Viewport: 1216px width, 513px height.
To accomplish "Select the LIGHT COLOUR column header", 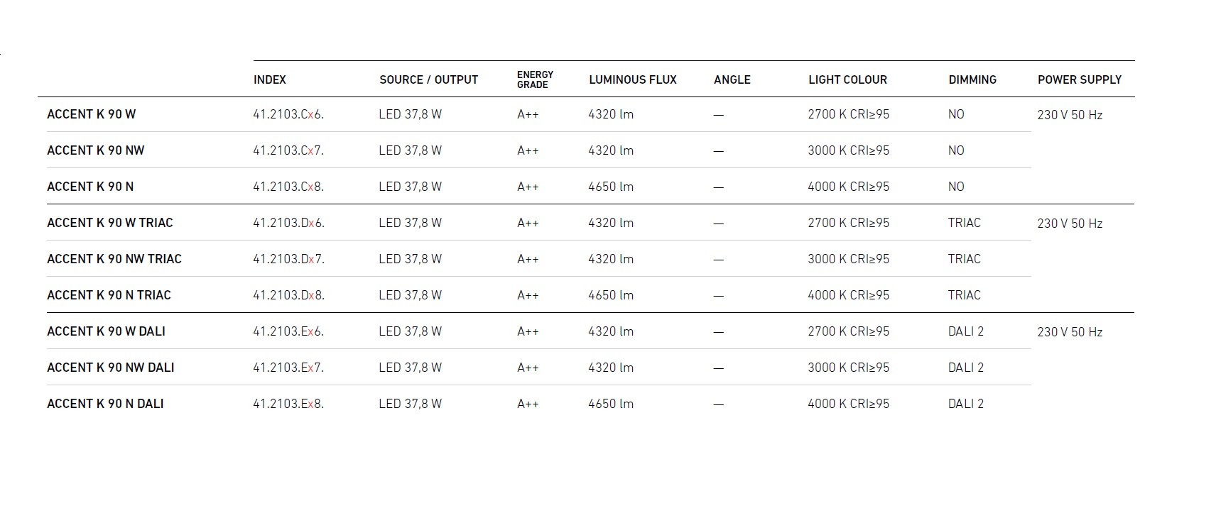I will pyautogui.click(x=847, y=79).
